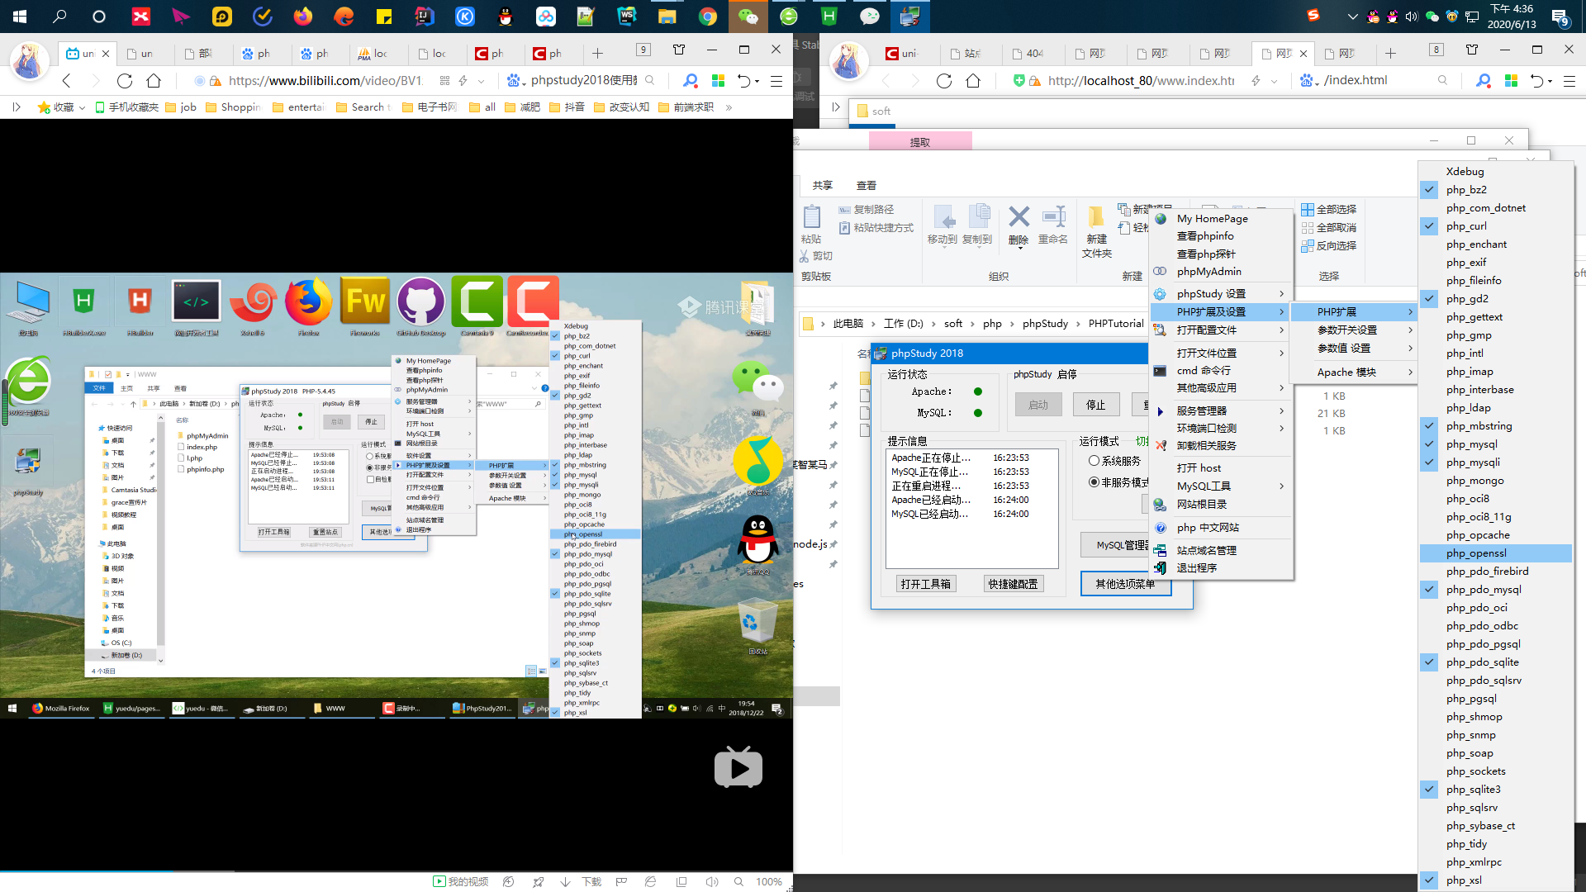Play the bilibili video

[738, 767]
